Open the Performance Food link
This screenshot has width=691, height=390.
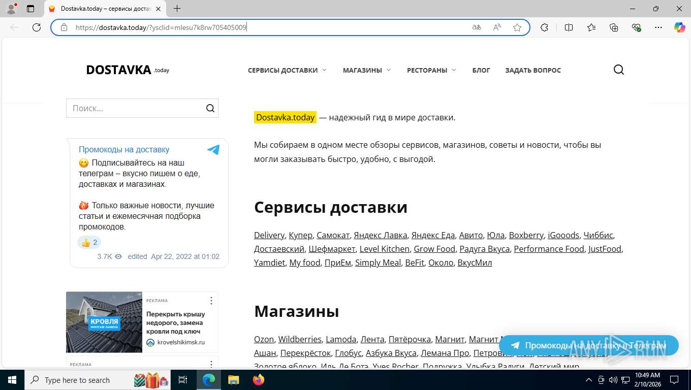[549, 249]
